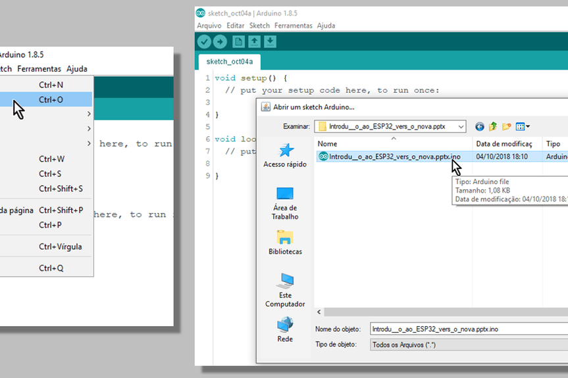This screenshot has width=568, height=378.
Task: Expand the Examinar folder dropdown
Action: tap(461, 126)
